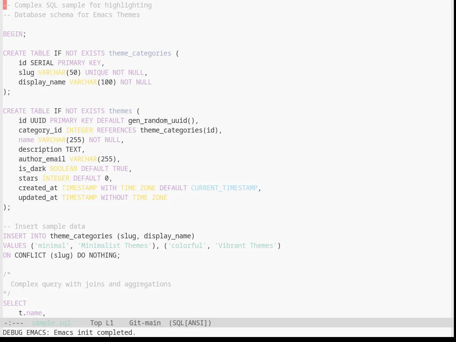Click the L1 line number indicator

[109, 323]
